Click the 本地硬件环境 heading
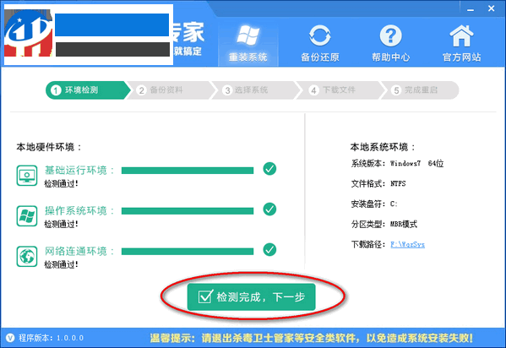506x348 pixels. coord(49,147)
